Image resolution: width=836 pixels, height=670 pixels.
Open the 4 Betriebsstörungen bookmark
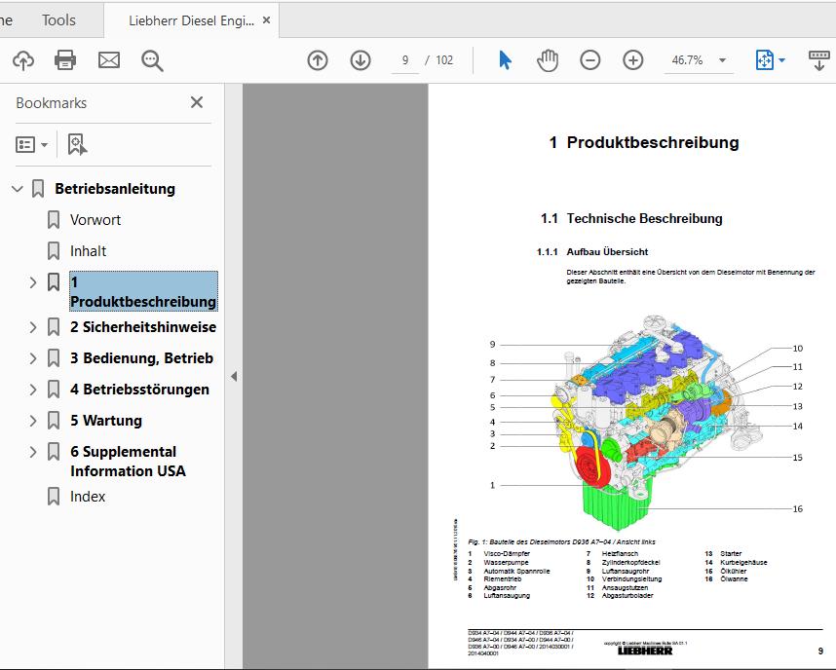(139, 390)
